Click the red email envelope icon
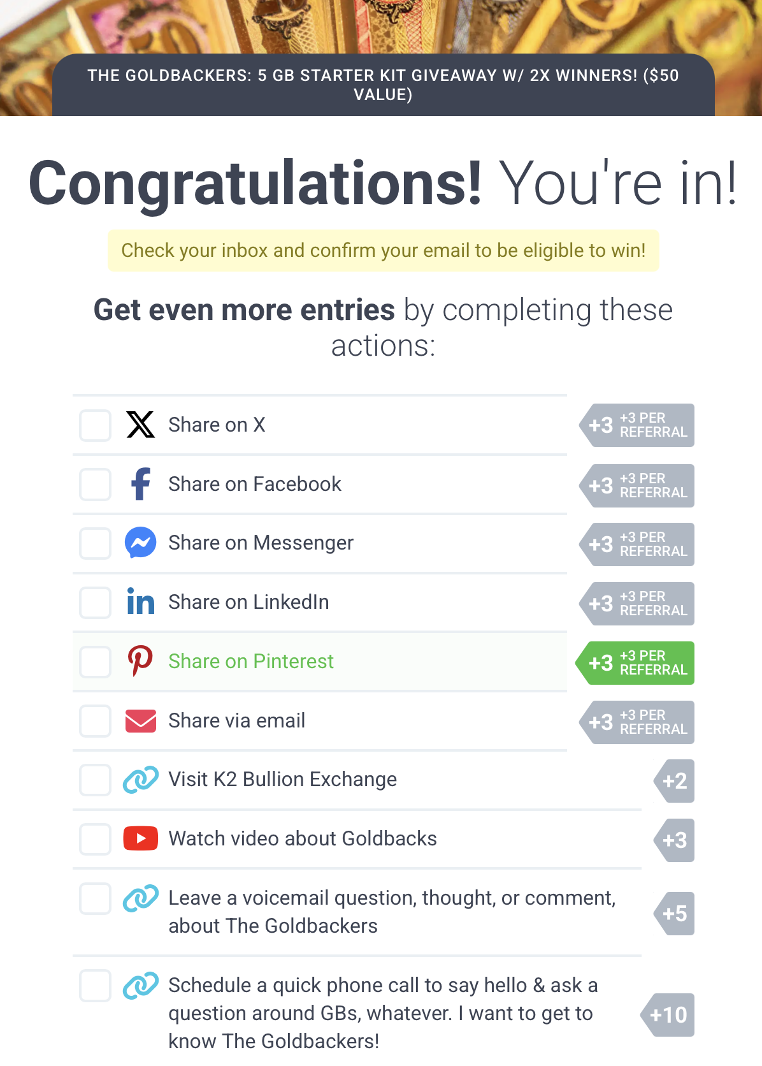The height and width of the screenshot is (1066, 762). point(140,720)
